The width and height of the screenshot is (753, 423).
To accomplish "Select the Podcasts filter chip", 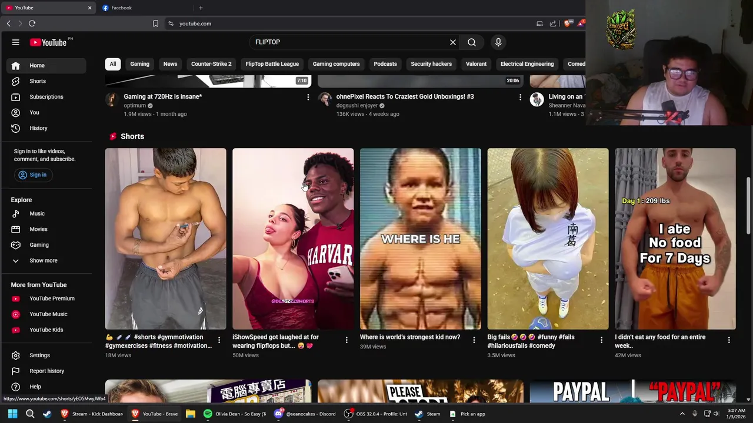I will pyautogui.click(x=385, y=64).
